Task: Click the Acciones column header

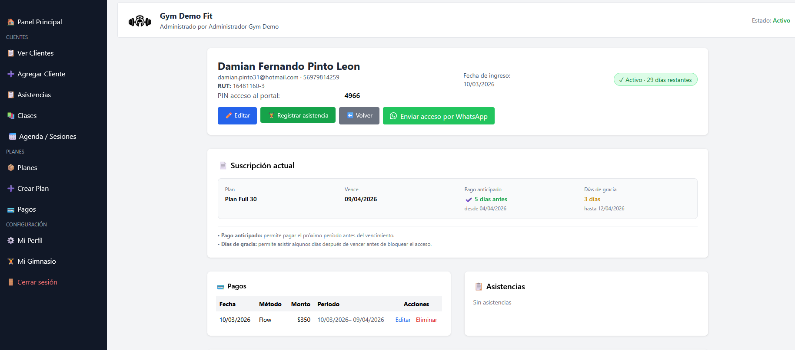Action: point(416,304)
